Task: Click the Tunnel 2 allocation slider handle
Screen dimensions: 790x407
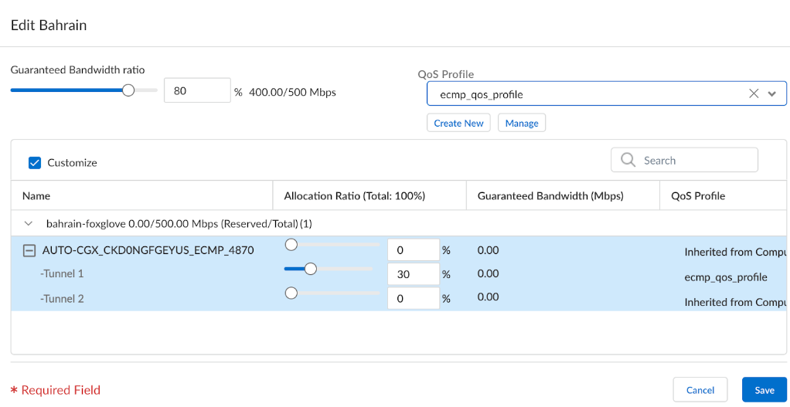Action: click(291, 293)
